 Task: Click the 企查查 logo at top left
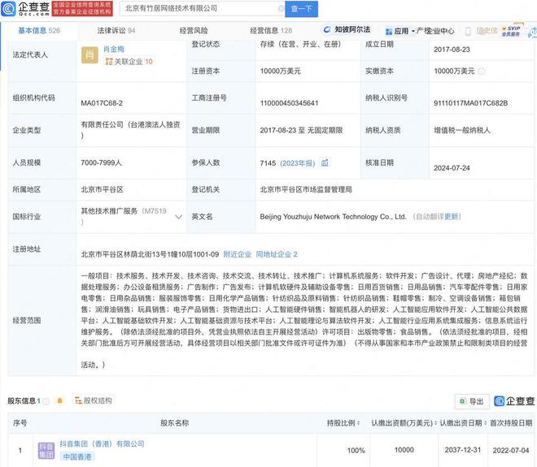[26, 9]
